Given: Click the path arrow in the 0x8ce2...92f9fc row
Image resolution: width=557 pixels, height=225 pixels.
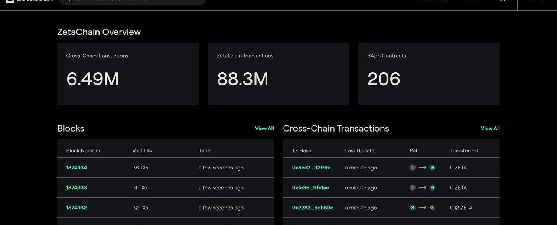Looking at the screenshot, I should (422, 168).
